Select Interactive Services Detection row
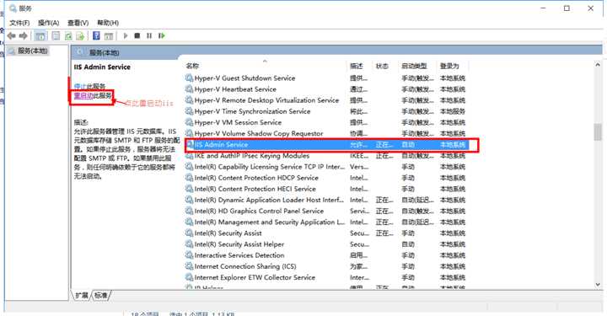 (326, 255)
